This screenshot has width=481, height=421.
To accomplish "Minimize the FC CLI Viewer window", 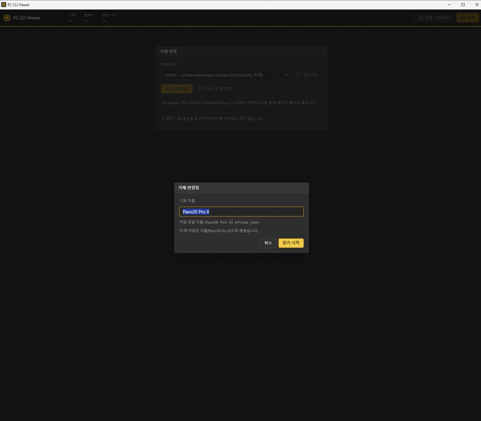I will (449, 4).
